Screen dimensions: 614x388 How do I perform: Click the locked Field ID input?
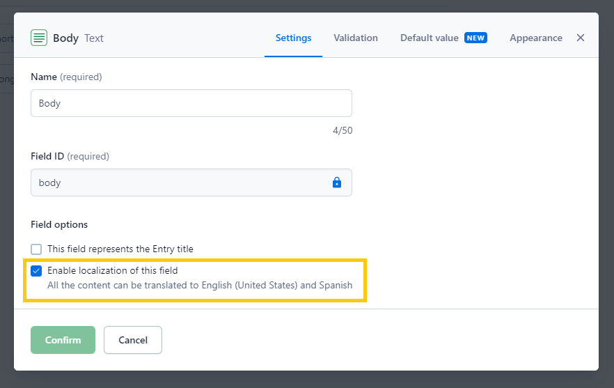[181, 183]
